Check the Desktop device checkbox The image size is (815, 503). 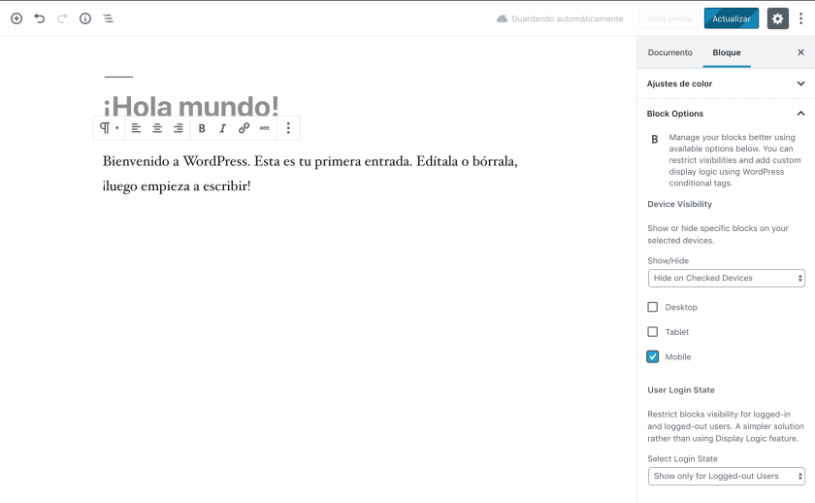pyautogui.click(x=653, y=307)
